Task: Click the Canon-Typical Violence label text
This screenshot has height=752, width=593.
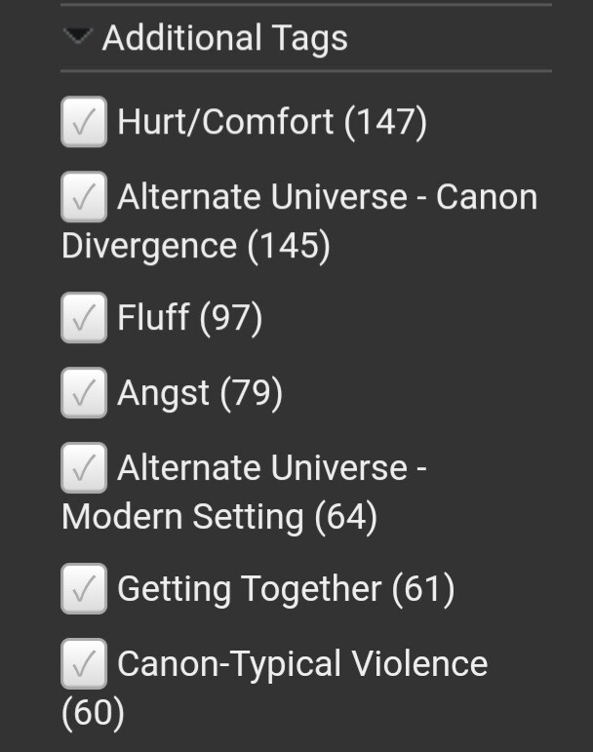Action: [301, 665]
